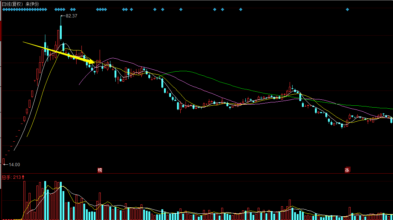
Task: Click the volume bar at the far right edge
Action: [391, 217]
